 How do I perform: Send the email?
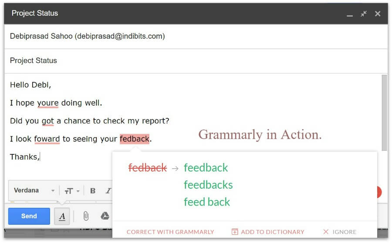coord(29,216)
